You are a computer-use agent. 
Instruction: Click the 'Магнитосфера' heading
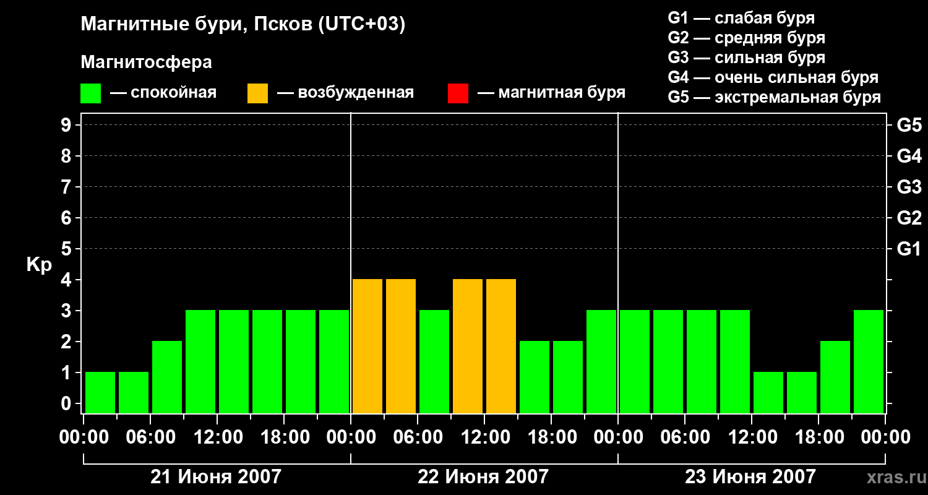[146, 62]
